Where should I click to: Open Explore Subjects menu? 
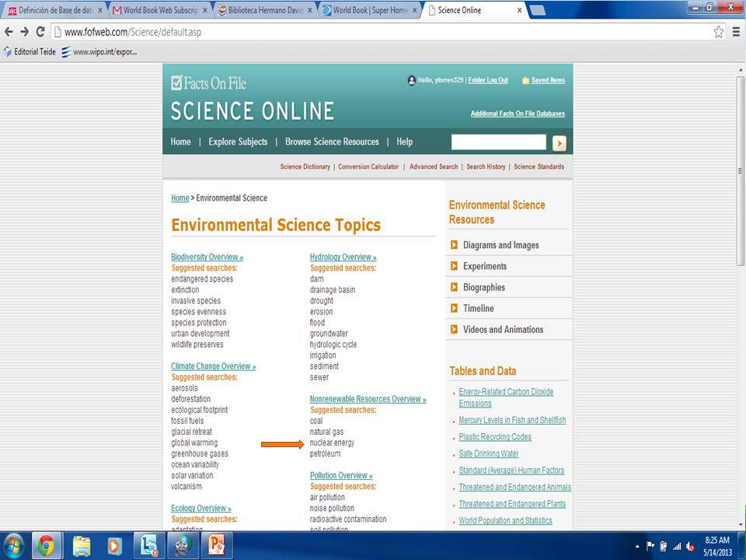238,142
